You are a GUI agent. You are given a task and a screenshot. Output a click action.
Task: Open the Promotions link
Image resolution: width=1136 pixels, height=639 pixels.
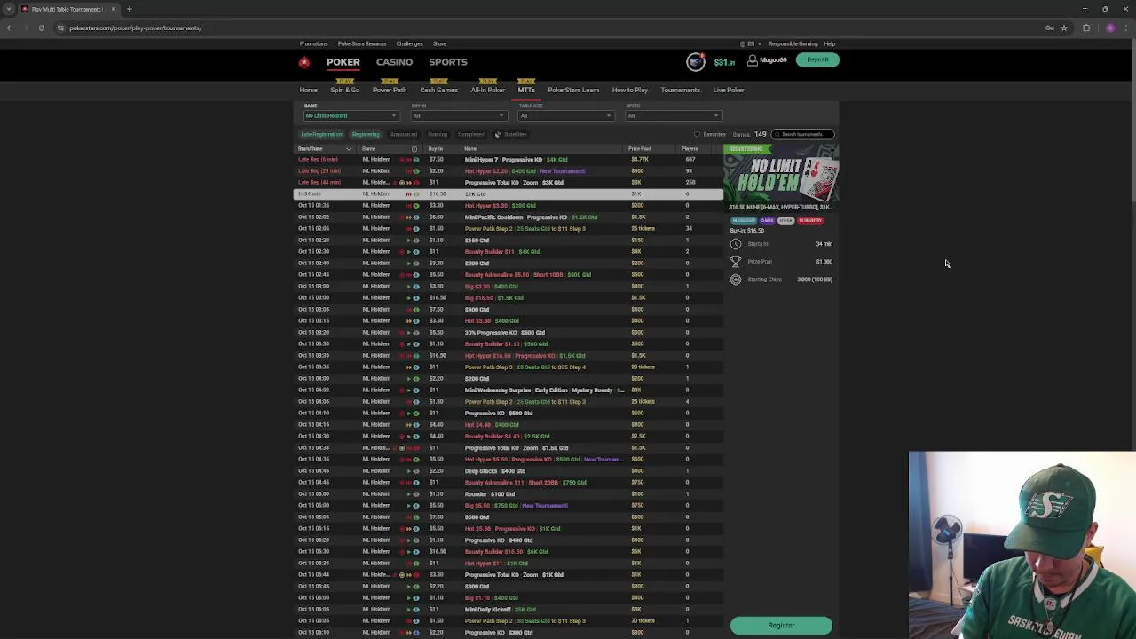[x=313, y=43]
